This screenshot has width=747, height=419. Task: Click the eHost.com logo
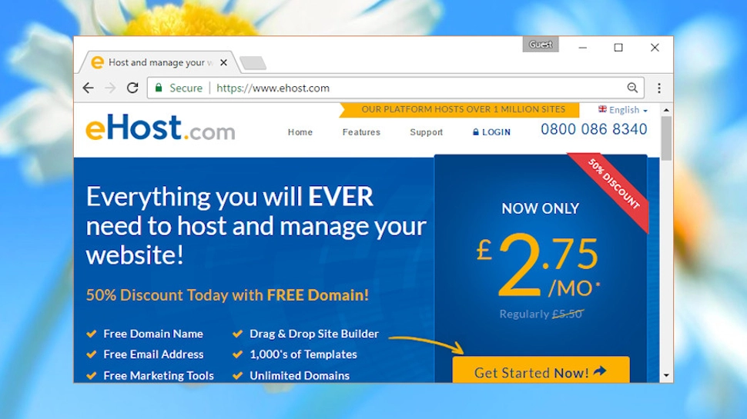[160, 128]
